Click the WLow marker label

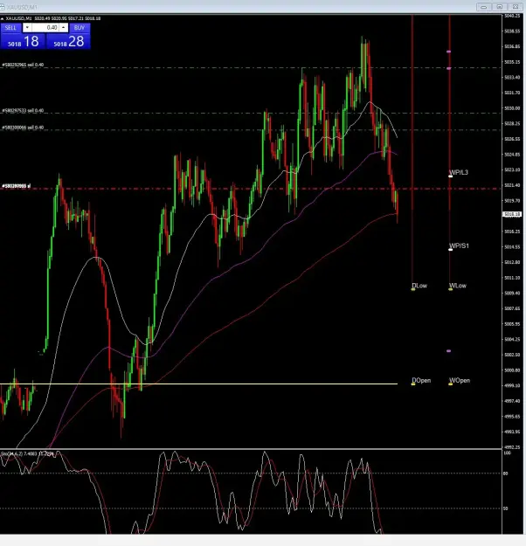point(458,286)
